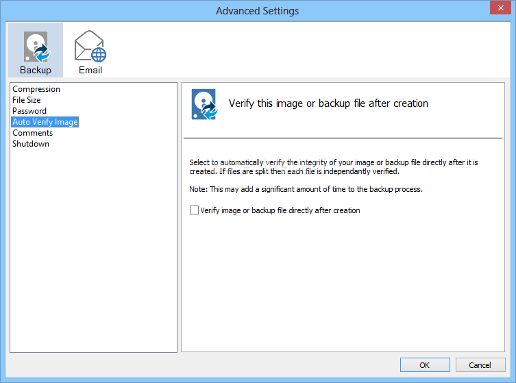Dismiss the dialog with Cancel button
Screen dimensions: 516x383
480,365
